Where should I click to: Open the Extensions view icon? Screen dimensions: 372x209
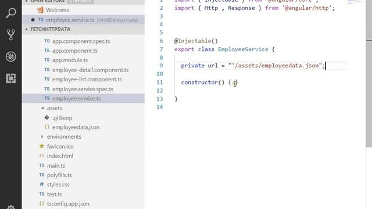tap(10, 78)
